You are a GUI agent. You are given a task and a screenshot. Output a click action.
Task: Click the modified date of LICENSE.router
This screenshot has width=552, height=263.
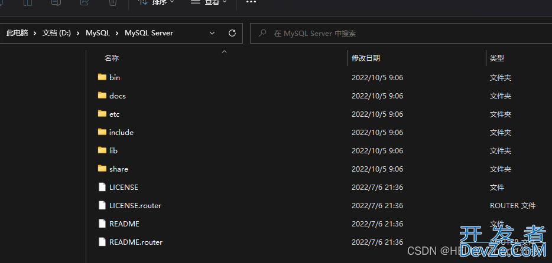tap(378, 205)
